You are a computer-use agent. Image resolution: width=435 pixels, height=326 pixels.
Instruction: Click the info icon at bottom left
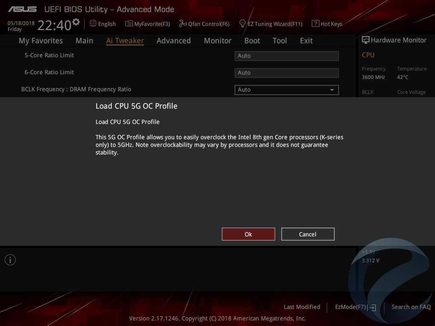(x=10, y=260)
